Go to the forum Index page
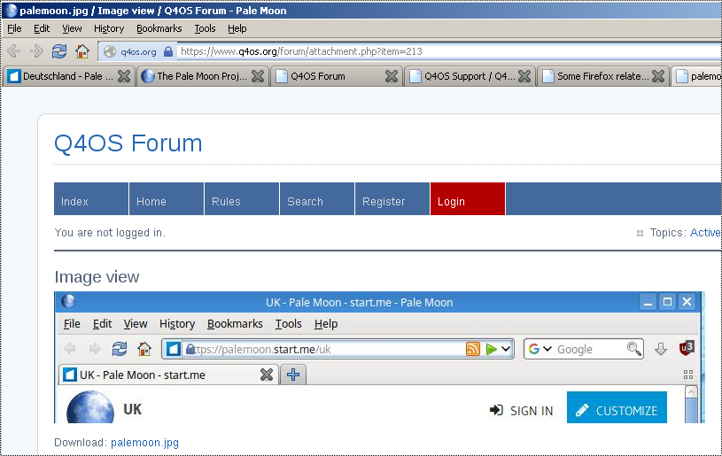Viewport: 722px width, 456px height. 91,199
